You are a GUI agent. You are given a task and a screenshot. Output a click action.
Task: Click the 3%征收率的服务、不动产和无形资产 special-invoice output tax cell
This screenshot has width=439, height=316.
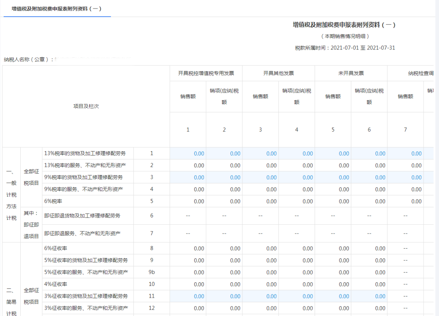pyautogui.click(x=224, y=308)
